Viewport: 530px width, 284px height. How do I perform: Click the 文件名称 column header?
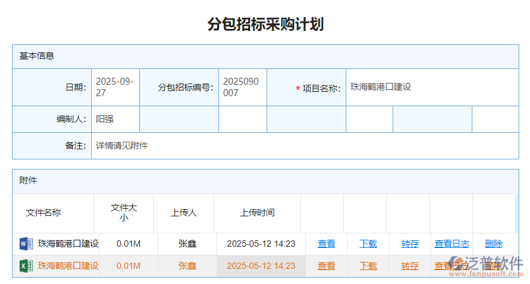pos(43,213)
